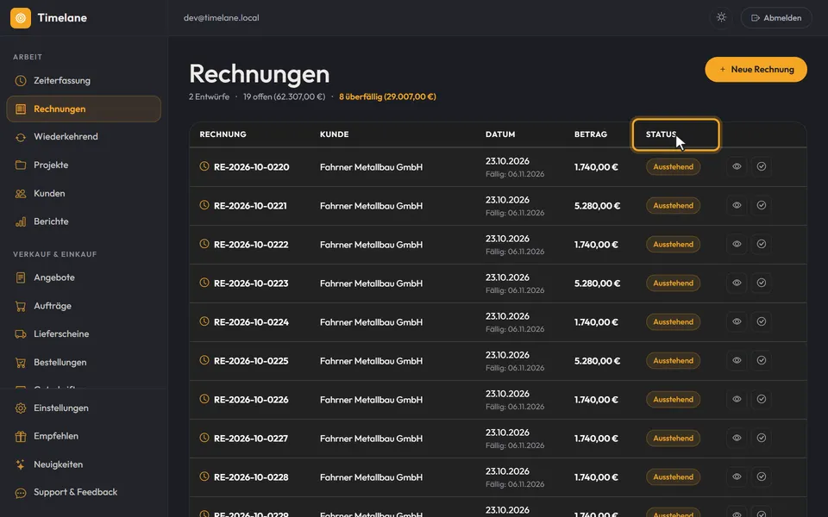Screen dimensions: 828x517
Task: Click the clock icon beside RE-2026-10-0223
Action: pos(204,283)
